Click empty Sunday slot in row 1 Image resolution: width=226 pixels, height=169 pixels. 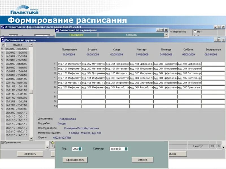tap(213, 64)
